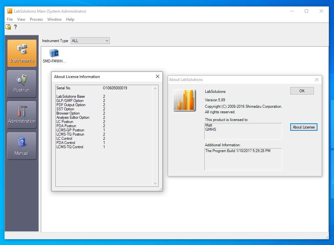Open the Help menu

[70, 19]
